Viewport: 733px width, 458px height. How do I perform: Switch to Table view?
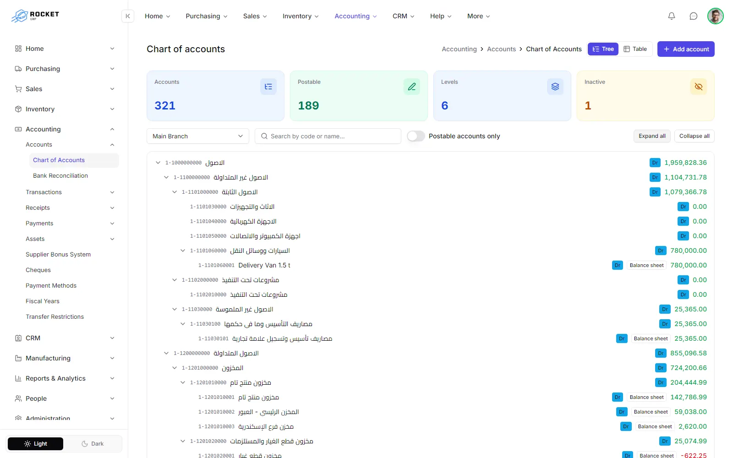635,49
